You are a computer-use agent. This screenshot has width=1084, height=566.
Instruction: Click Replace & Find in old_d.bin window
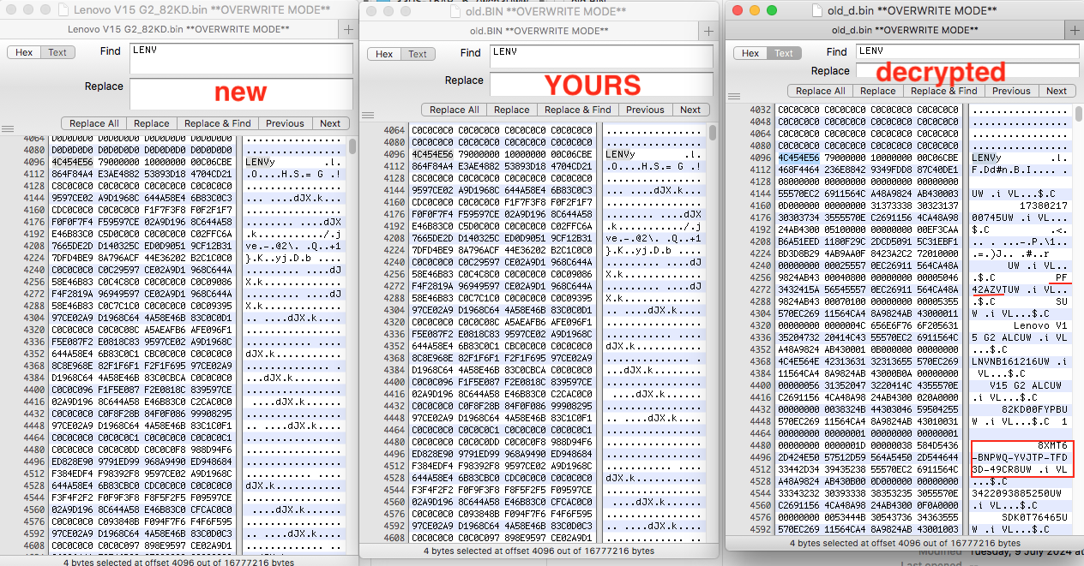944,91
